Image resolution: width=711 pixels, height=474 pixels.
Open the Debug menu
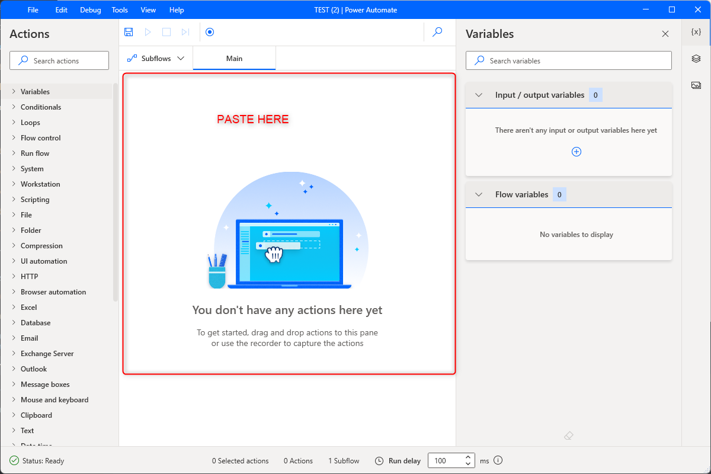90,10
